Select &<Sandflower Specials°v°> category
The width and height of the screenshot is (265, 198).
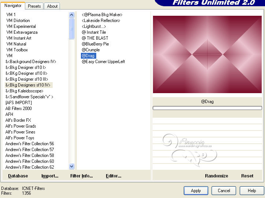(x=29, y=97)
